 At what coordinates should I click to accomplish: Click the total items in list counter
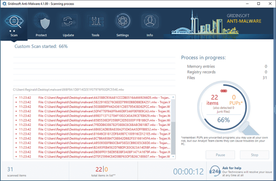click(x=103, y=171)
